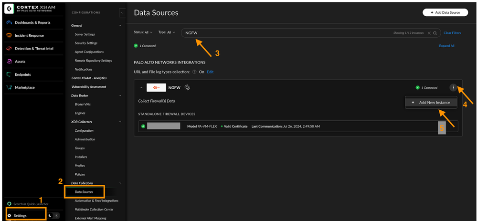
Task: Collapse the Configurations side panel
Action: (x=121, y=12)
